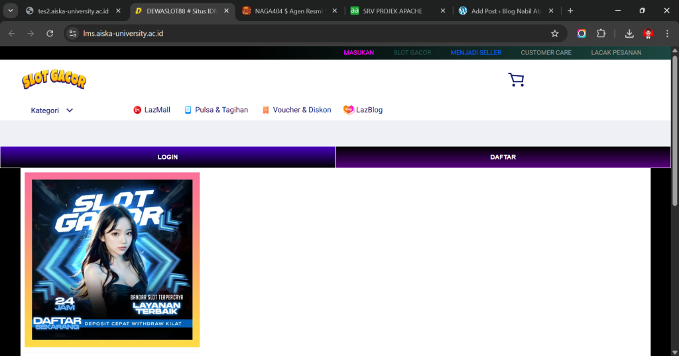View site information icon in address bar
The height and width of the screenshot is (356, 679).
(74, 34)
